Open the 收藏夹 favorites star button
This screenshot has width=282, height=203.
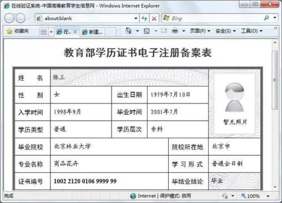pyautogui.click(x=18, y=31)
